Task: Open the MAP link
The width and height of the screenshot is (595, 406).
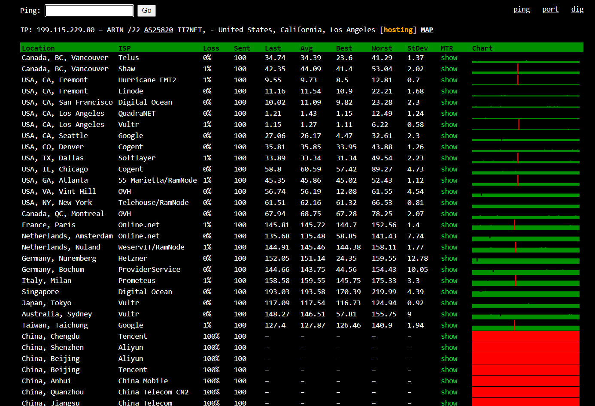Action: point(427,30)
